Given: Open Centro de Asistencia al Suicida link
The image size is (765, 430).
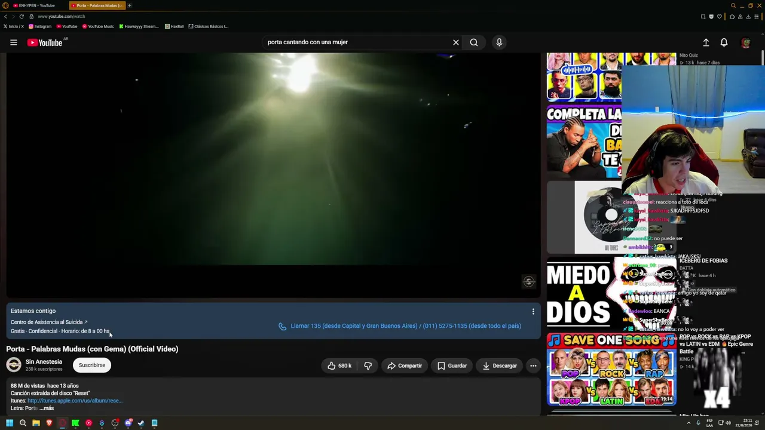Looking at the screenshot, I should (49, 322).
